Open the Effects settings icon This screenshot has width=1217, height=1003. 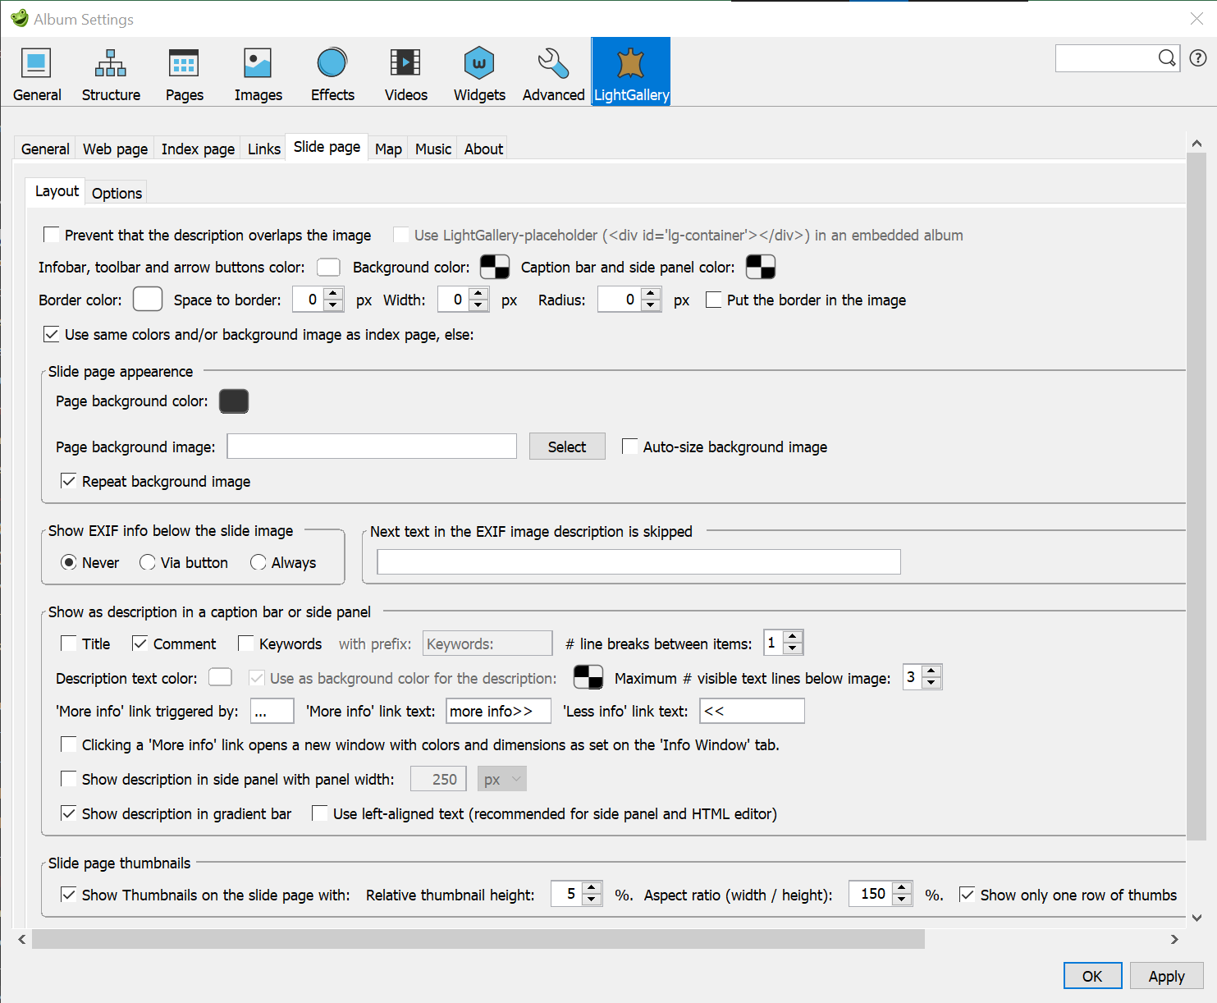pos(332,72)
